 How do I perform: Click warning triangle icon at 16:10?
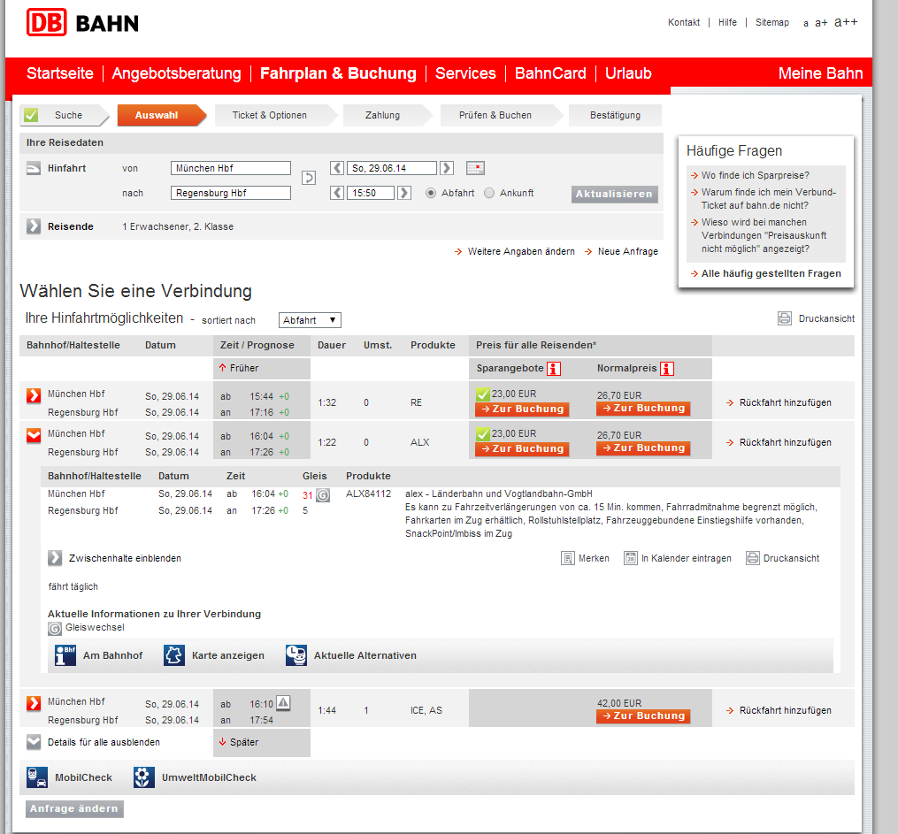point(283,702)
